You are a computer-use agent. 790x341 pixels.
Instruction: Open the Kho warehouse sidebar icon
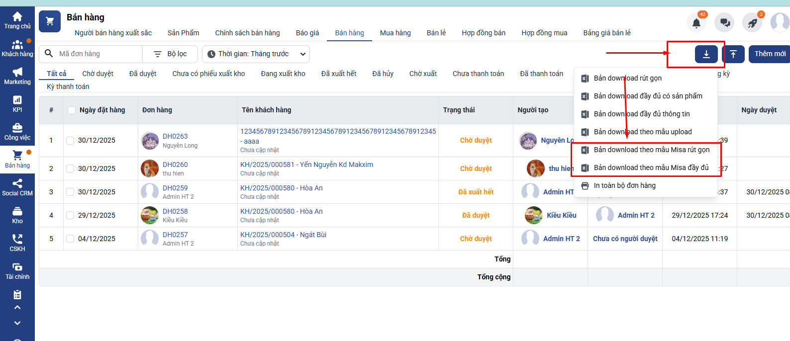click(x=17, y=215)
